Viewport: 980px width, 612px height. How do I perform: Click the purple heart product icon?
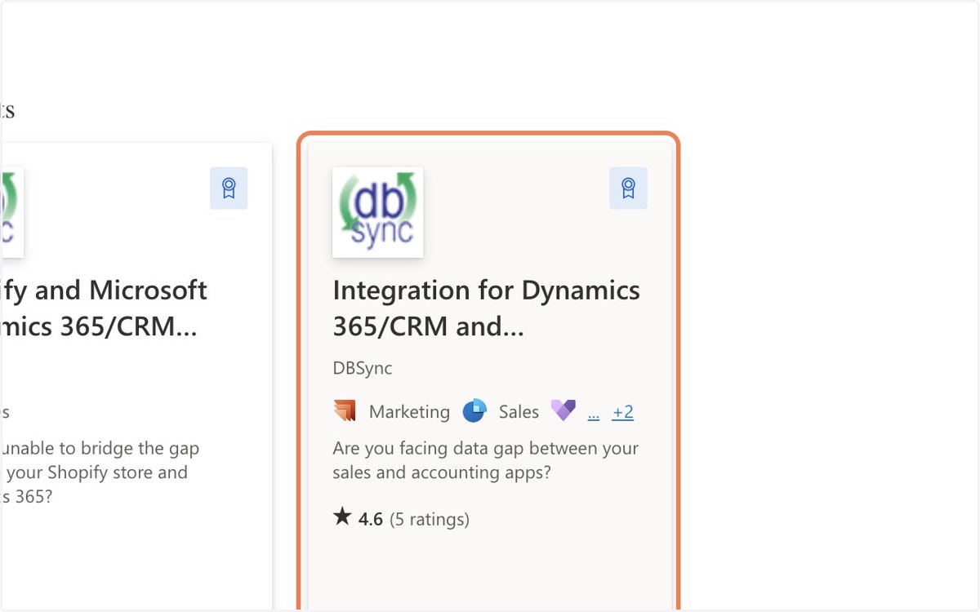(563, 411)
